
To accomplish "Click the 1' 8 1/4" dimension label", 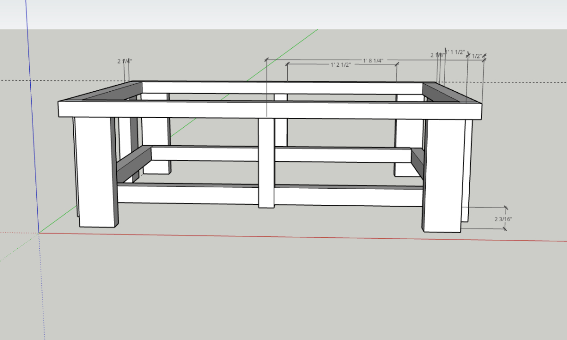I will pos(373,60).
